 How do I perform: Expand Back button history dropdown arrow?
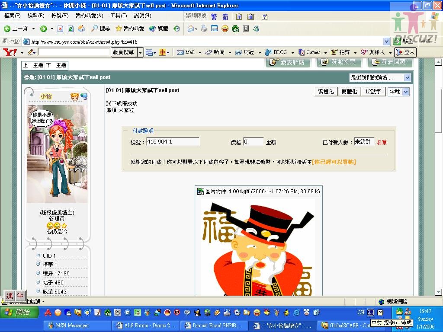click(33, 29)
